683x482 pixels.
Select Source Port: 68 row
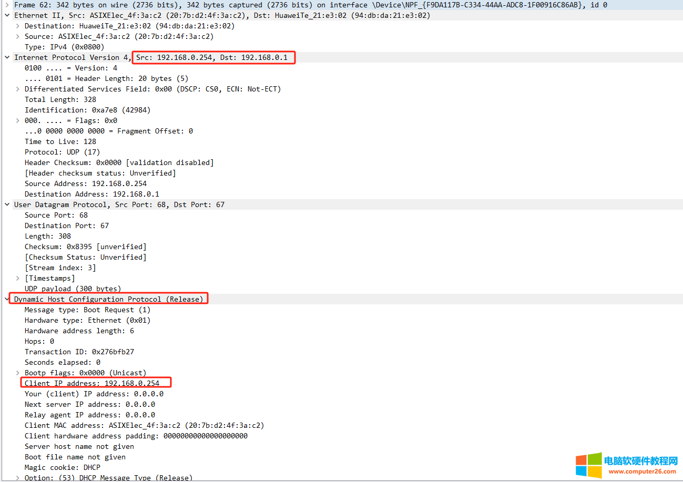56,215
